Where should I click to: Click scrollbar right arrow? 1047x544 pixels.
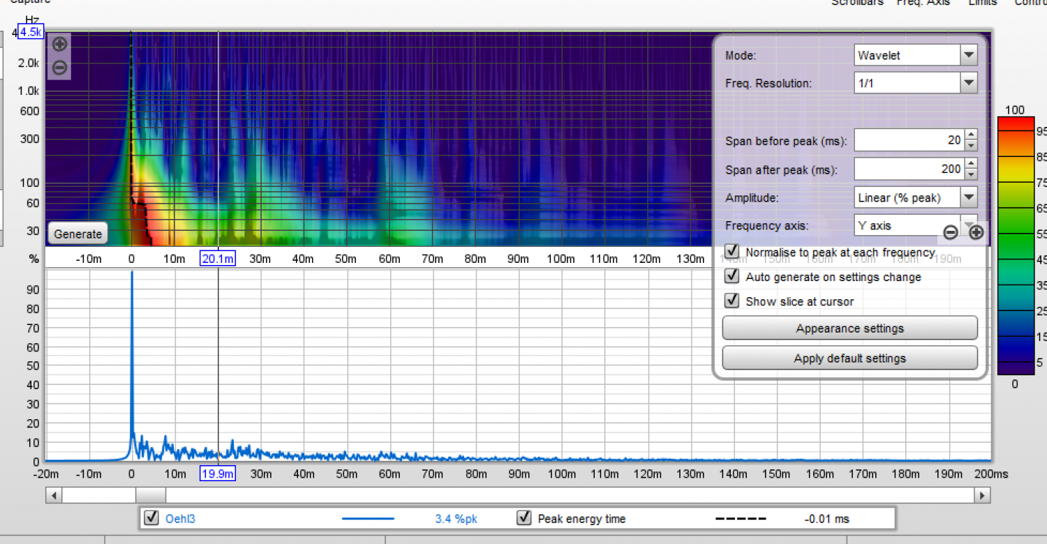coord(982,495)
